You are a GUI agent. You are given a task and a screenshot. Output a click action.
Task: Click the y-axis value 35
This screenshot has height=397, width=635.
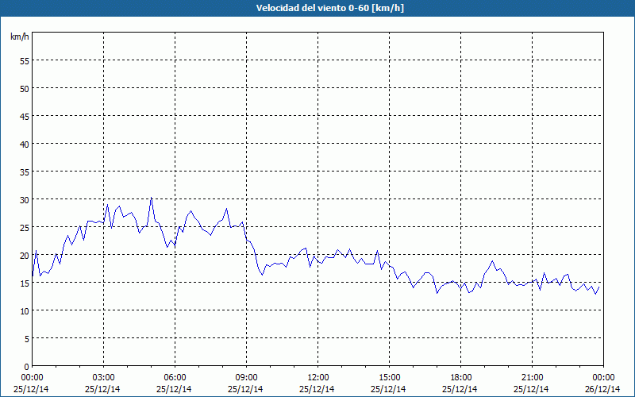tap(25, 172)
